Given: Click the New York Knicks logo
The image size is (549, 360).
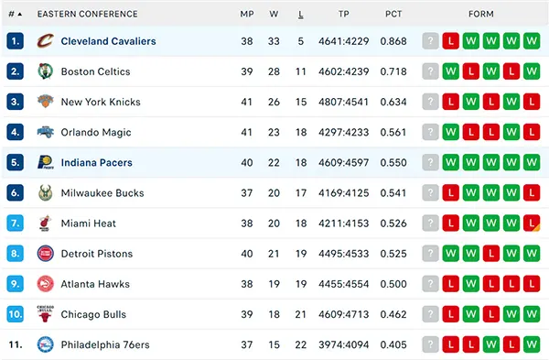Looking at the screenshot, I should (x=46, y=102).
